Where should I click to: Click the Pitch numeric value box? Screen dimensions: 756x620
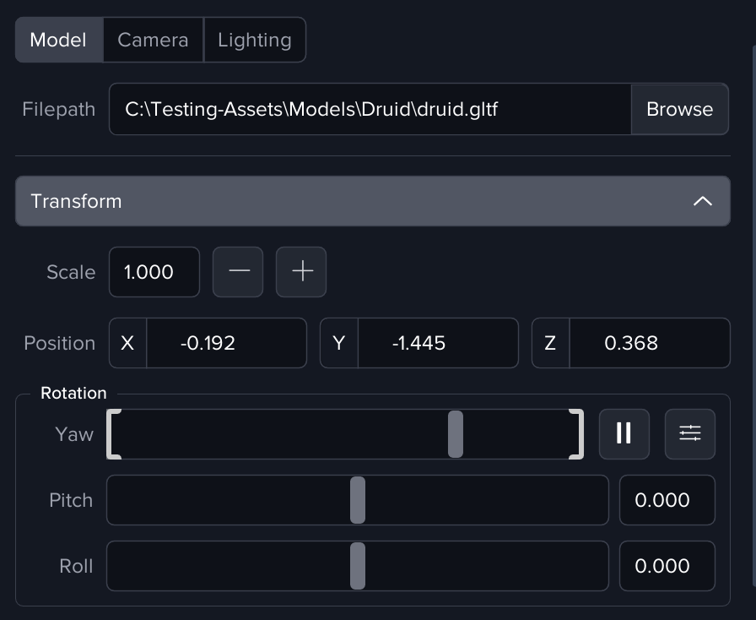click(667, 500)
